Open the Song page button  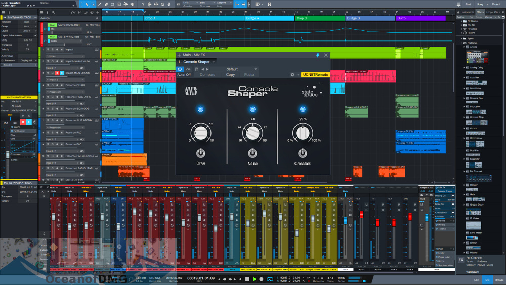(480, 4)
